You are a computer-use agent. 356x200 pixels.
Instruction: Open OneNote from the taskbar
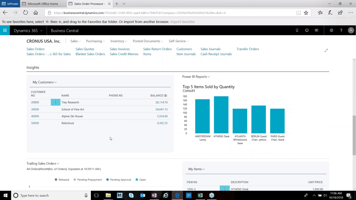(x=154, y=195)
